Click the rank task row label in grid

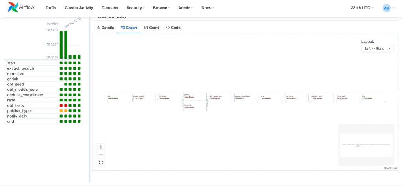point(11,100)
